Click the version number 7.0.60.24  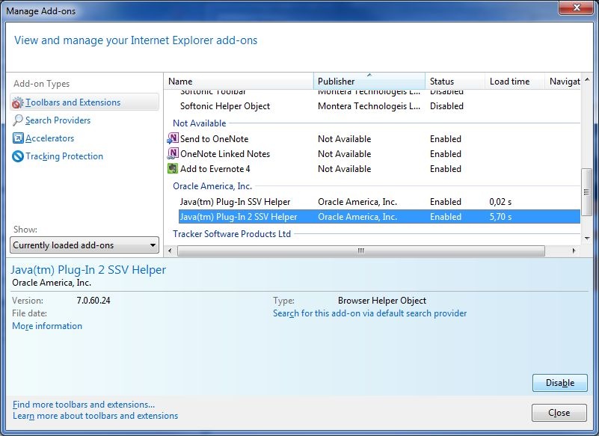click(x=93, y=301)
